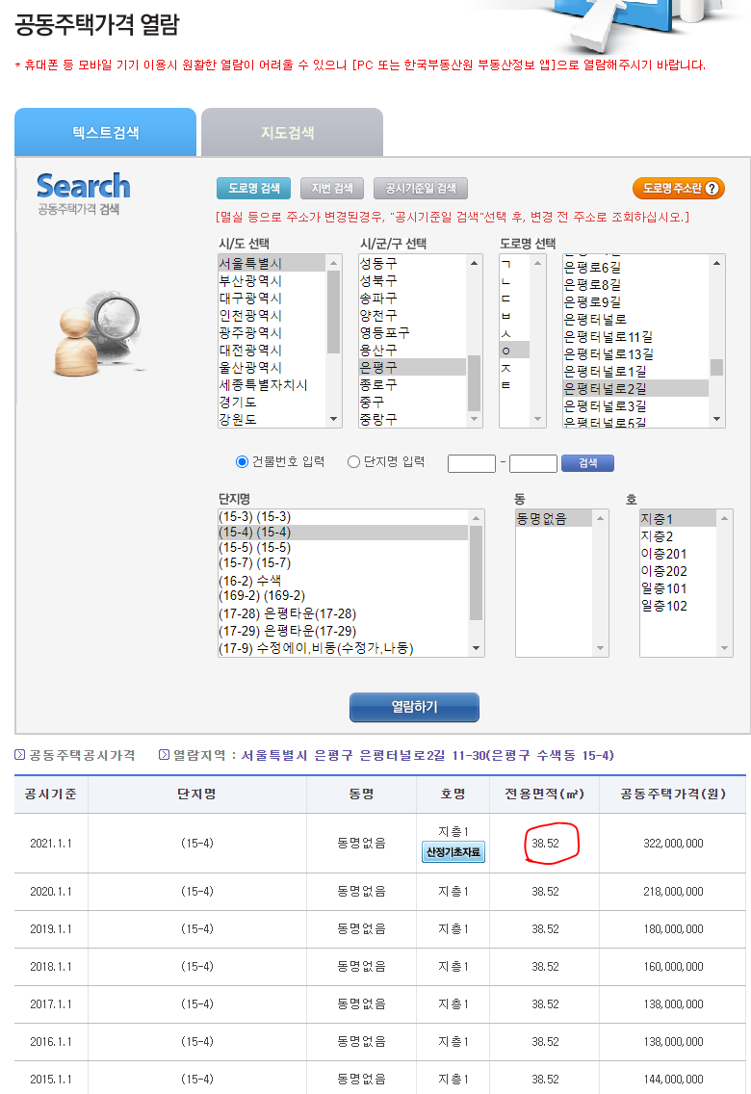
Task: Select 단지명 입력 radio button
Action: coord(353,462)
